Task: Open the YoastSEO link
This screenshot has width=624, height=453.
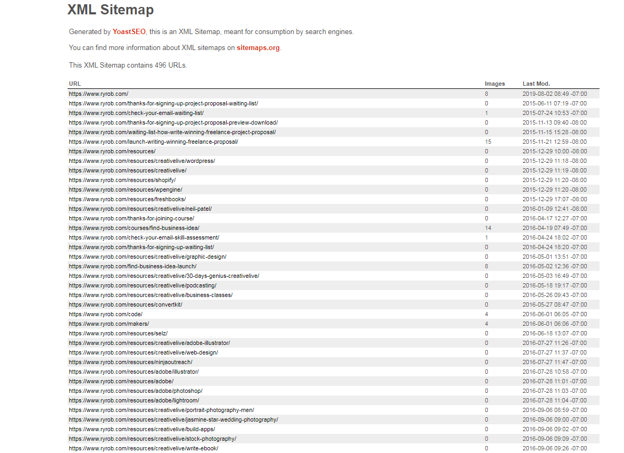Action: pos(128,31)
